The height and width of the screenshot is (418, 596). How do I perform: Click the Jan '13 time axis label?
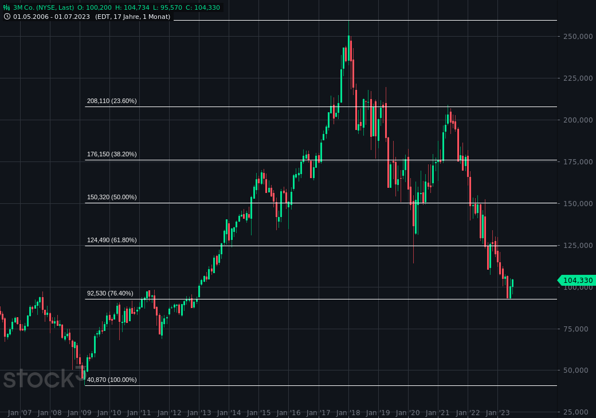(199, 413)
